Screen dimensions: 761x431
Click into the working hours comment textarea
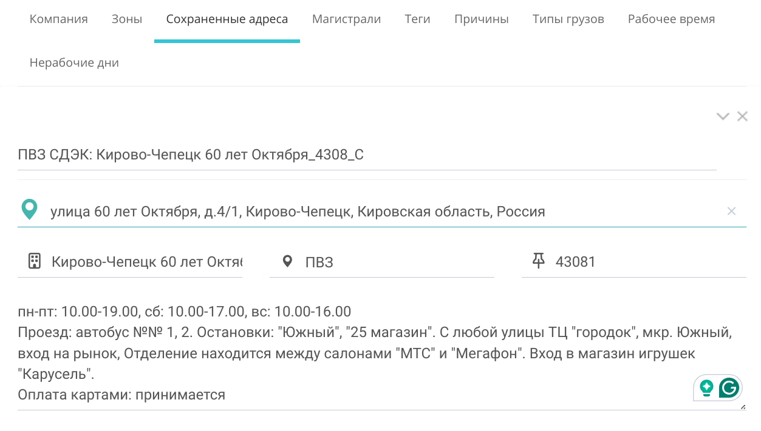pos(381,353)
